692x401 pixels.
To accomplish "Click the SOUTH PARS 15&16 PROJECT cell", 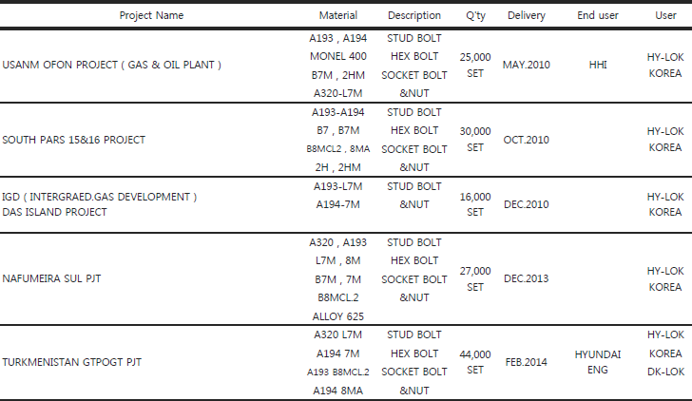I will (x=74, y=140).
